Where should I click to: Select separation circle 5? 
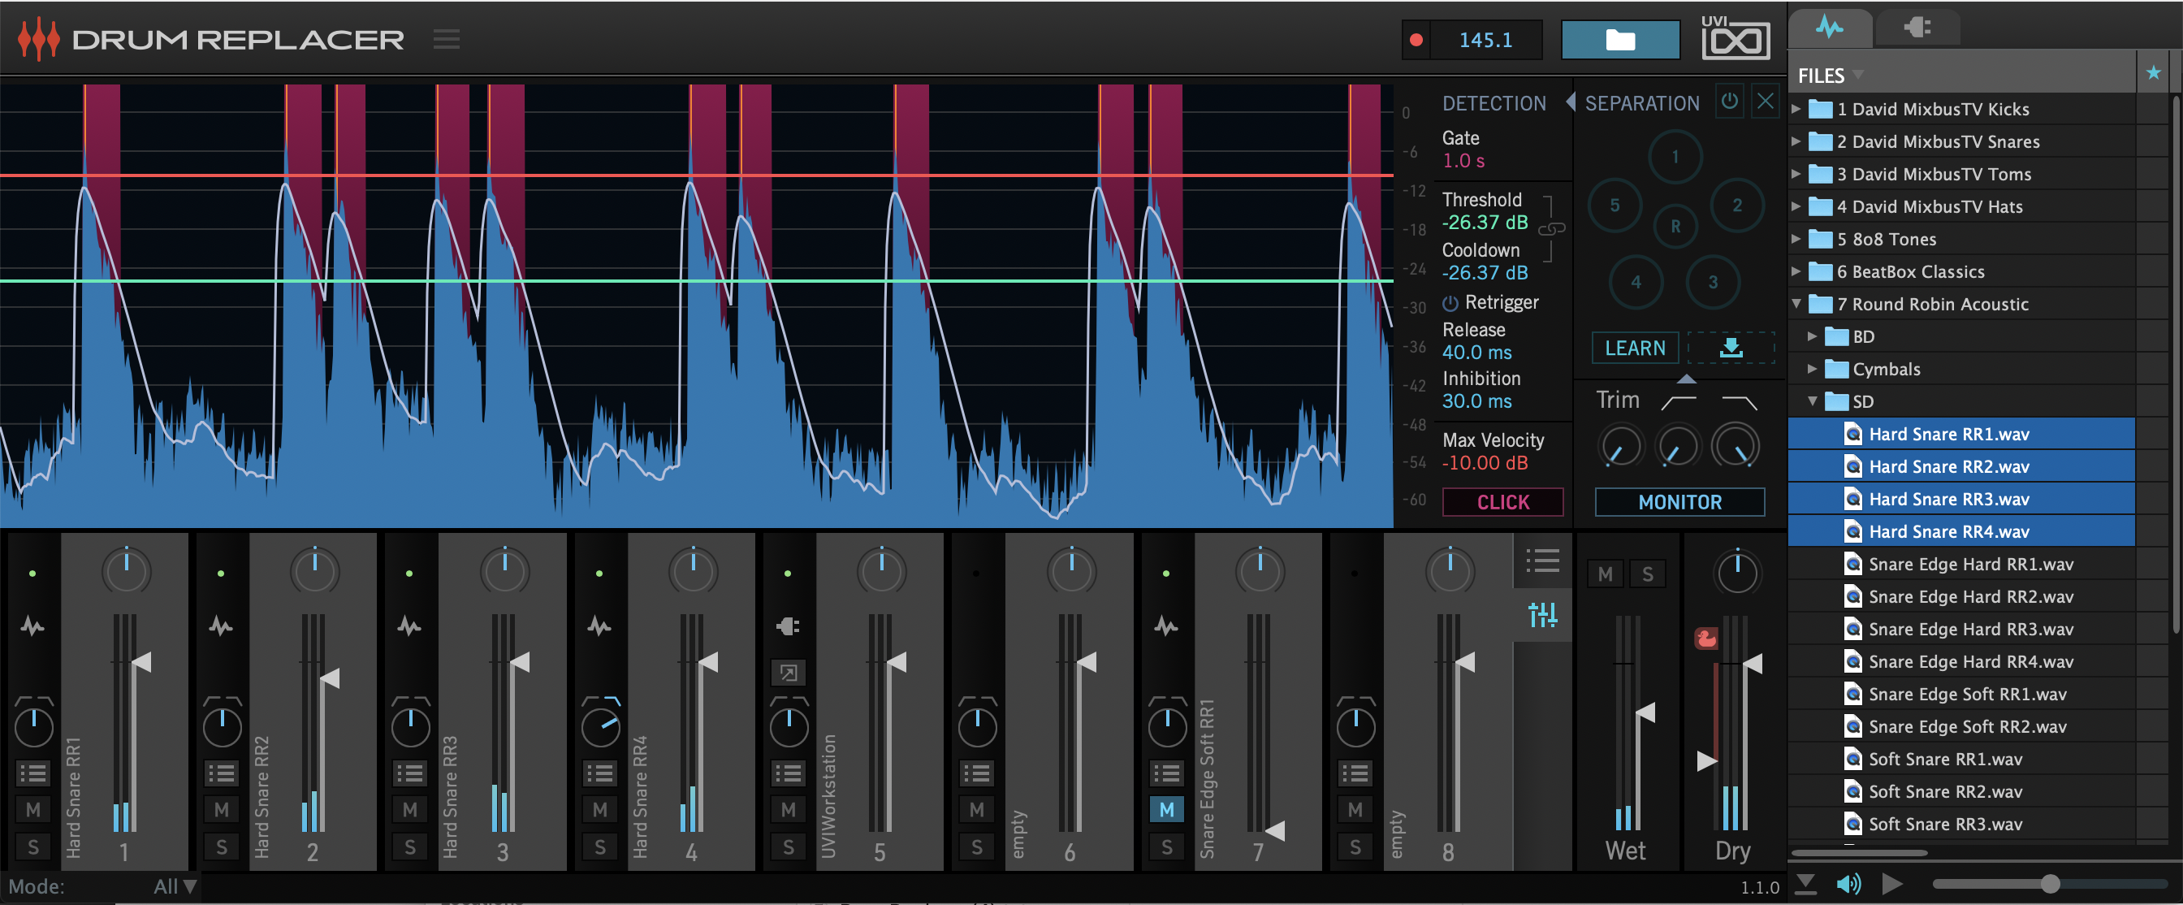1615,205
